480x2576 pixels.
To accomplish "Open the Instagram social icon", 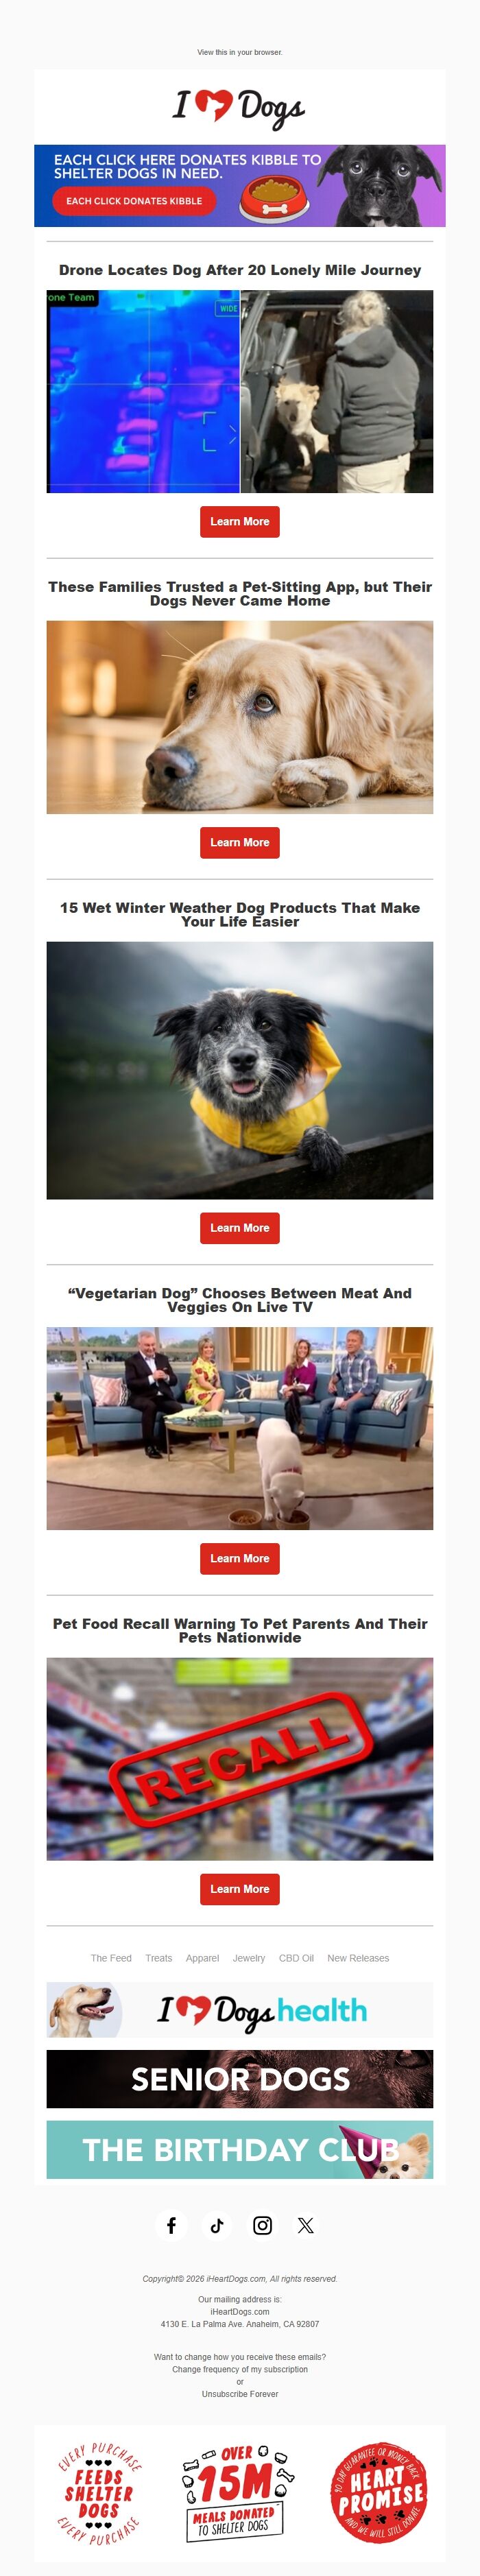I will [x=262, y=2225].
